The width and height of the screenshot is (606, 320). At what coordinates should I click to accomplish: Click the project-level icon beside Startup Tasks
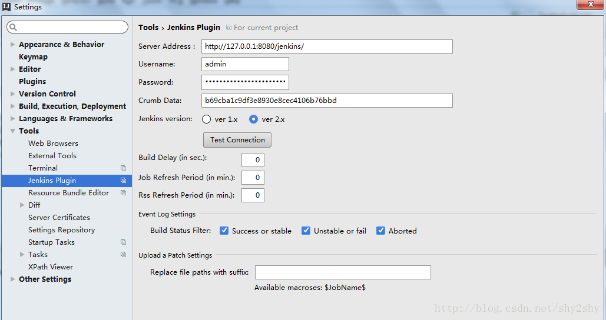click(x=123, y=242)
